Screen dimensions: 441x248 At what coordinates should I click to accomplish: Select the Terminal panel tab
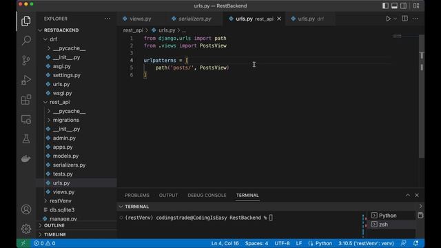247,195
